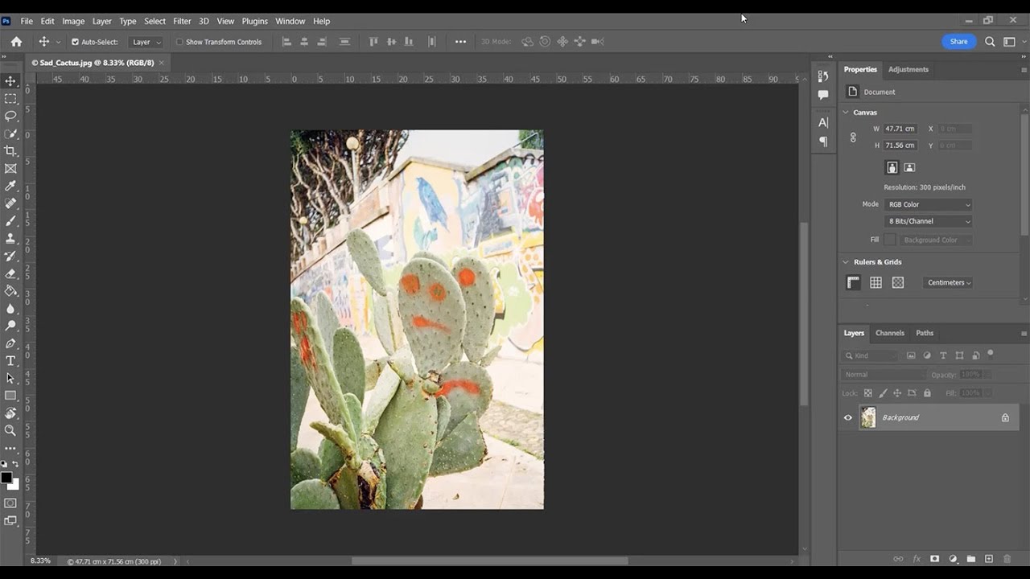Select the Move tool in toolbar
The width and height of the screenshot is (1030, 579).
10,81
